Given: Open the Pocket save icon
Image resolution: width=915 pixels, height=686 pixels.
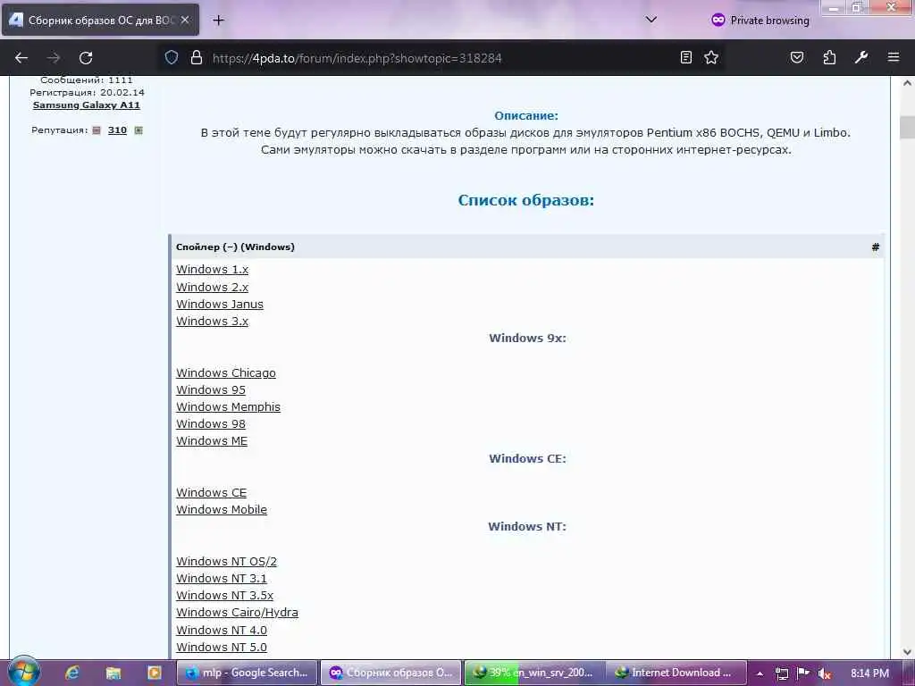Looking at the screenshot, I should pyautogui.click(x=797, y=57).
